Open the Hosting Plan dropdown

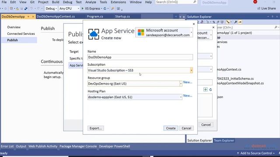[181, 97]
